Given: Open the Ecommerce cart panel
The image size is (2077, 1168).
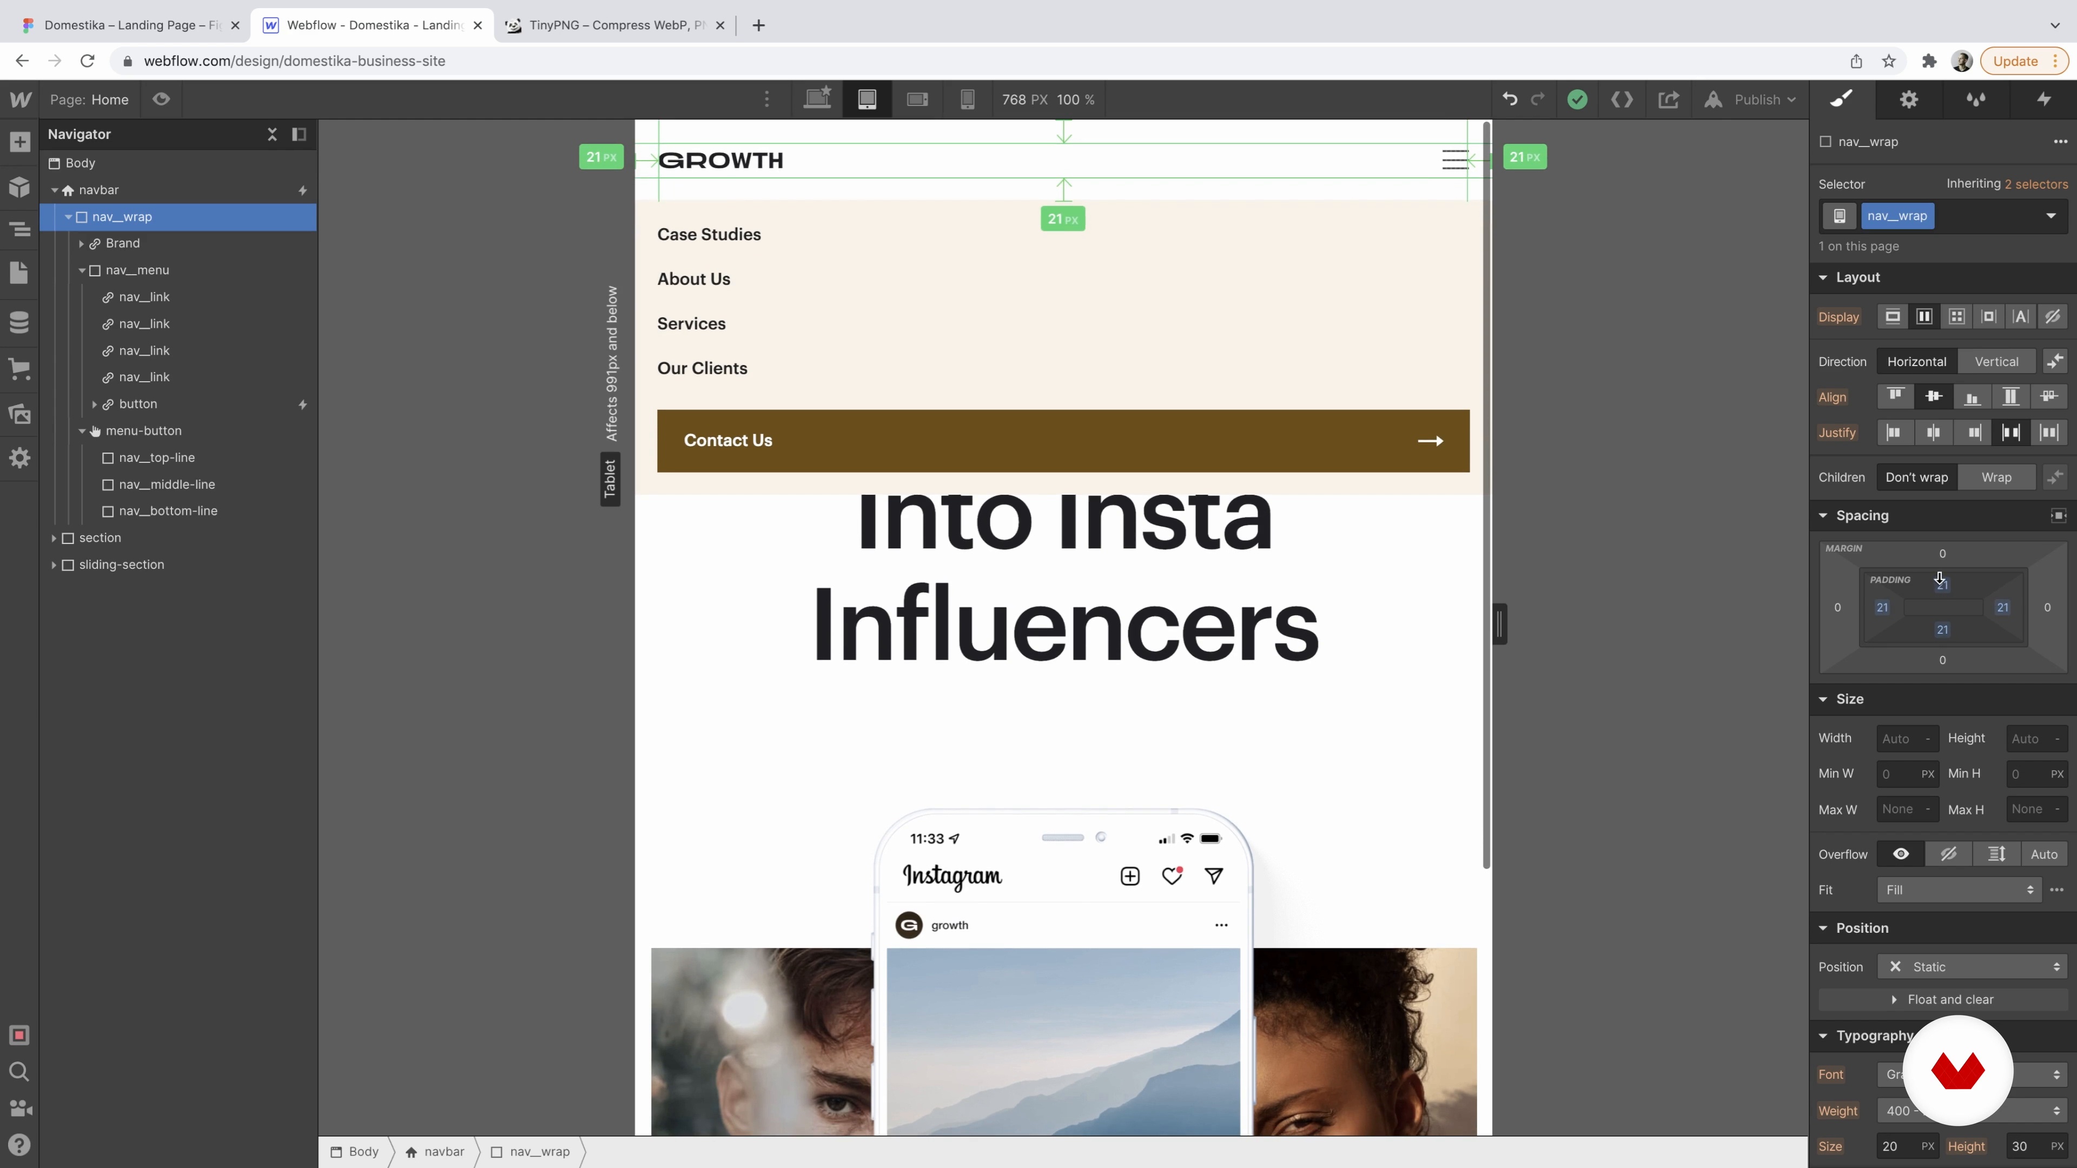Looking at the screenshot, I should (x=19, y=369).
